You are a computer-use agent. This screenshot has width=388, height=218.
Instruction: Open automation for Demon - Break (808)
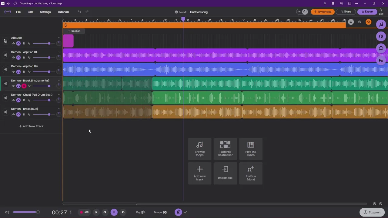coord(29,114)
